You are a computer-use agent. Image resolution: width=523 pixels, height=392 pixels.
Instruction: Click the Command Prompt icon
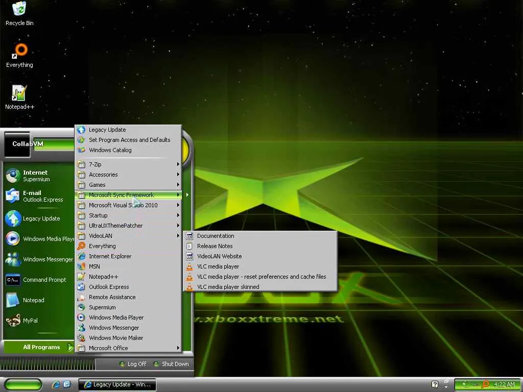13,280
